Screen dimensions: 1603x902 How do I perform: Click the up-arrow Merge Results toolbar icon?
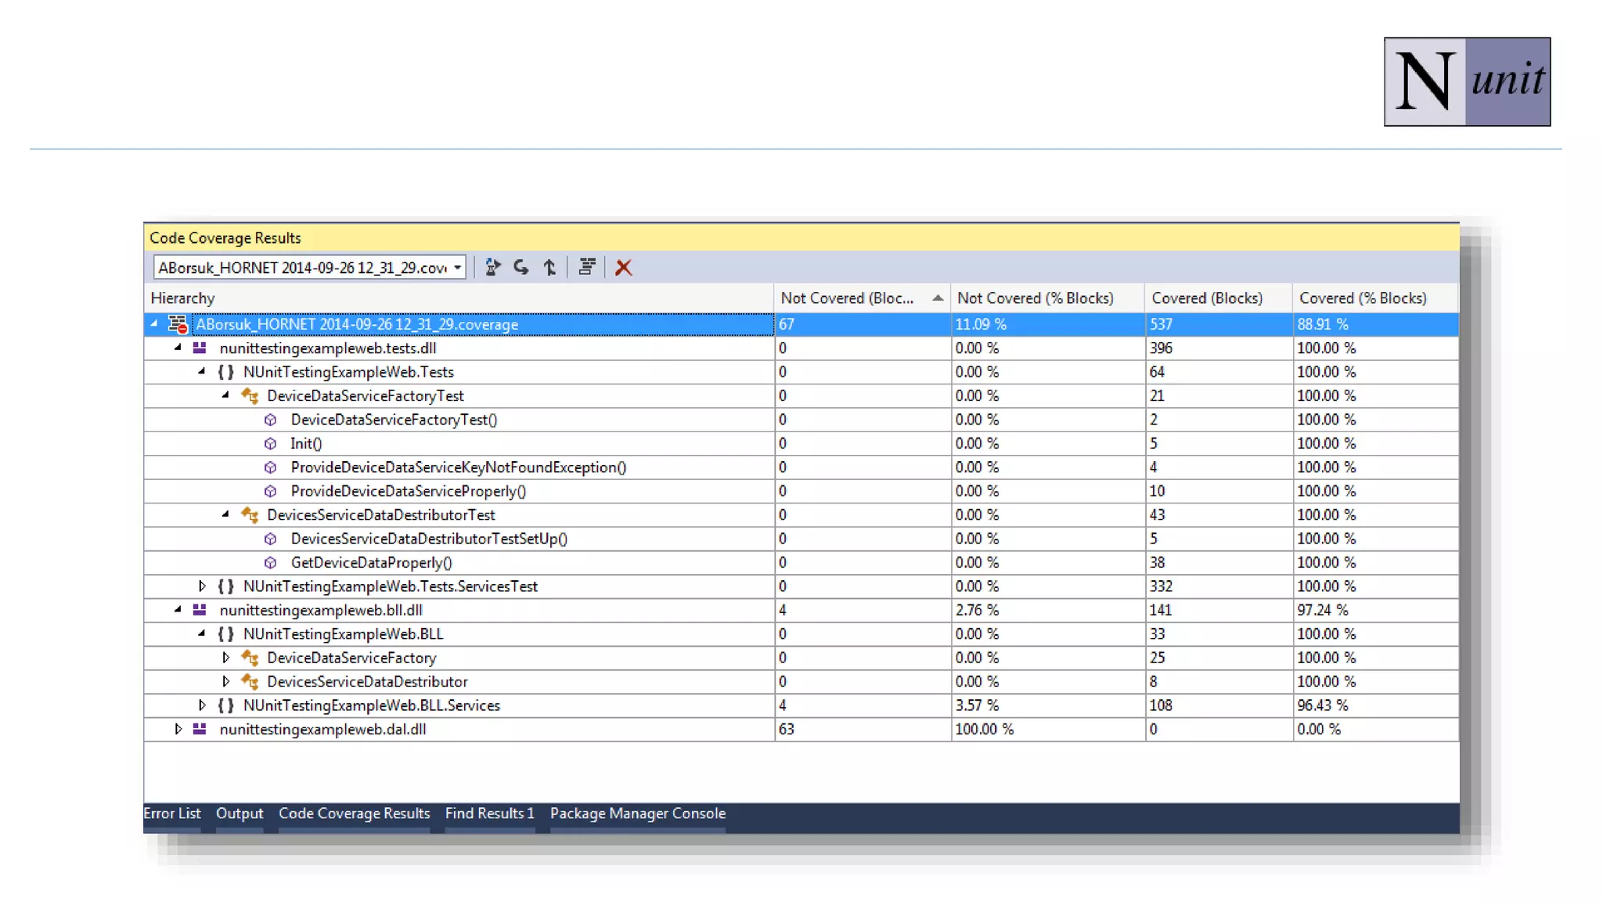click(549, 268)
